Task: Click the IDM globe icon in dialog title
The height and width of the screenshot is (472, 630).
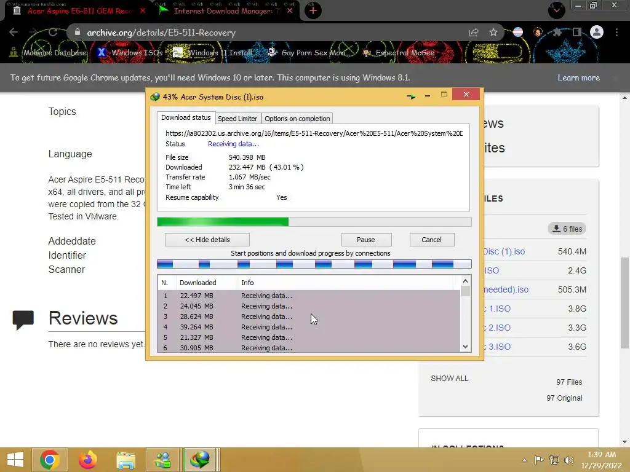Action: [x=154, y=96]
